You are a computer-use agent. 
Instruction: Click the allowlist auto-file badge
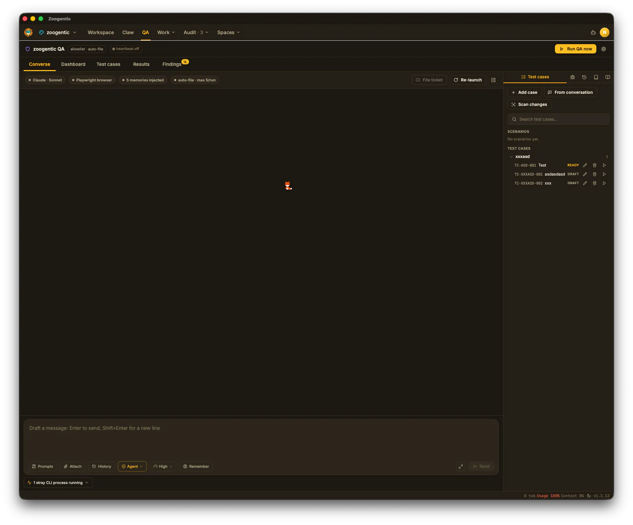pyautogui.click(x=87, y=49)
